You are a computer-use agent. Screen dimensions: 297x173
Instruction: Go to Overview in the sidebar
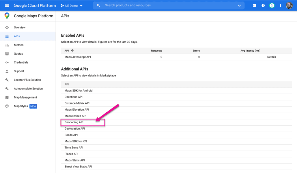tap(20, 27)
